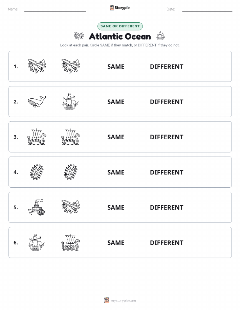Image resolution: width=240 pixels, height=310 pixels.
Task: Click the first biplane in row 1
Action: tap(37, 66)
